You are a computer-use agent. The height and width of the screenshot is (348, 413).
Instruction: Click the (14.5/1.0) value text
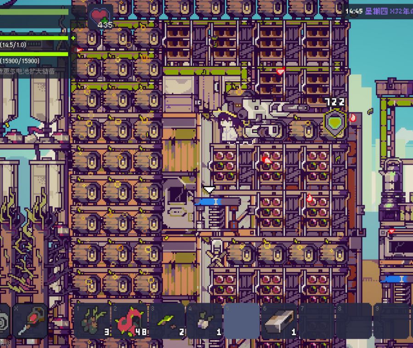[x=13, y=45]
